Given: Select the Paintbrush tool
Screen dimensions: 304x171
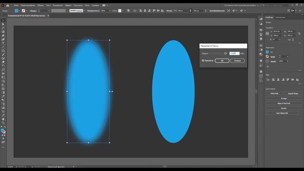Looking at the screenshot, I should (3, 55).
